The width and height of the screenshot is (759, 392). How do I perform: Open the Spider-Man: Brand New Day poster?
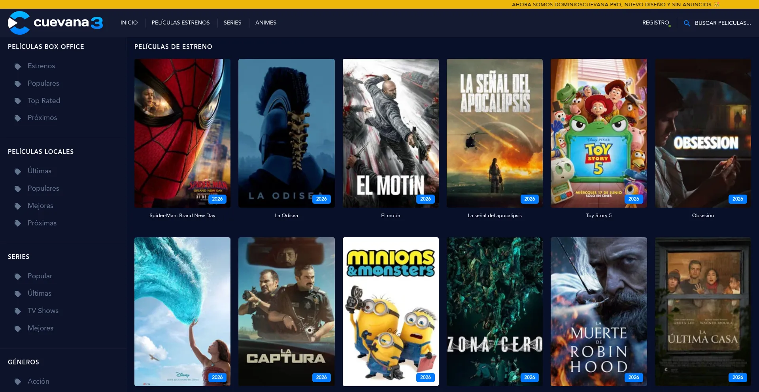coord(182,133)
